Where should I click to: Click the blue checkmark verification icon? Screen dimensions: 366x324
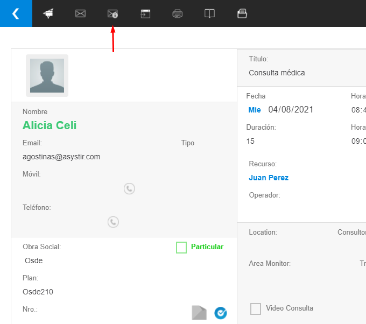(221, 313)
